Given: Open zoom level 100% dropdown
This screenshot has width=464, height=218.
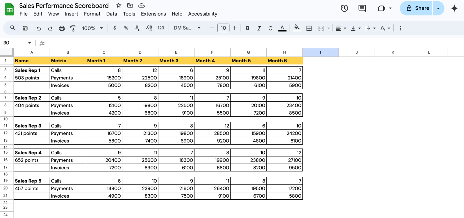Looking at the screenshot, I should pyautogui.click(x=92, y=28).
